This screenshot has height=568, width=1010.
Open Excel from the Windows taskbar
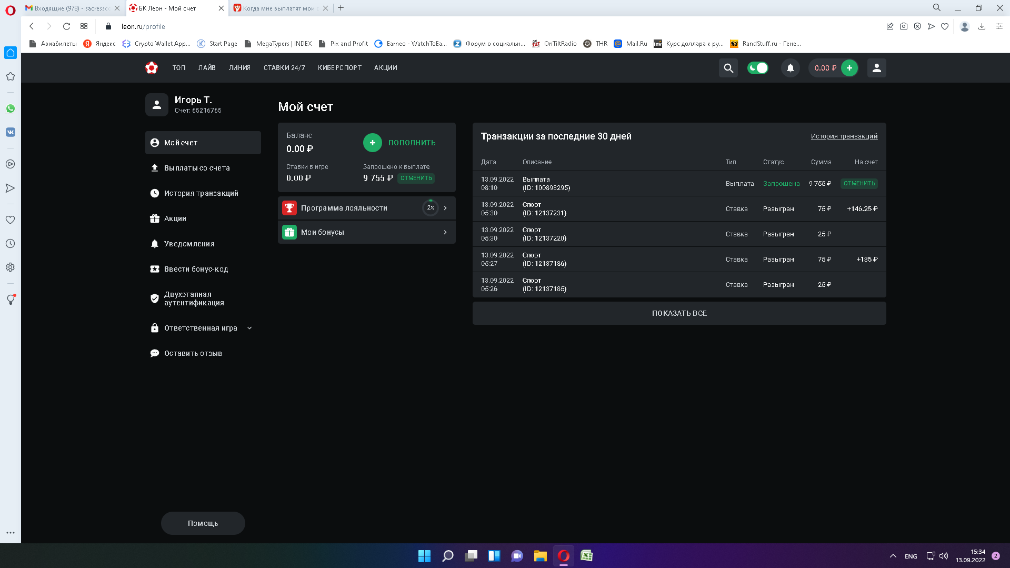point(586,556)
